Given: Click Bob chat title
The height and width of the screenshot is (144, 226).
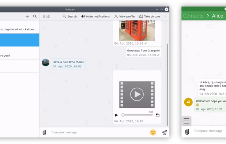Looking at the screenshot, I should [x=46, y=16].
